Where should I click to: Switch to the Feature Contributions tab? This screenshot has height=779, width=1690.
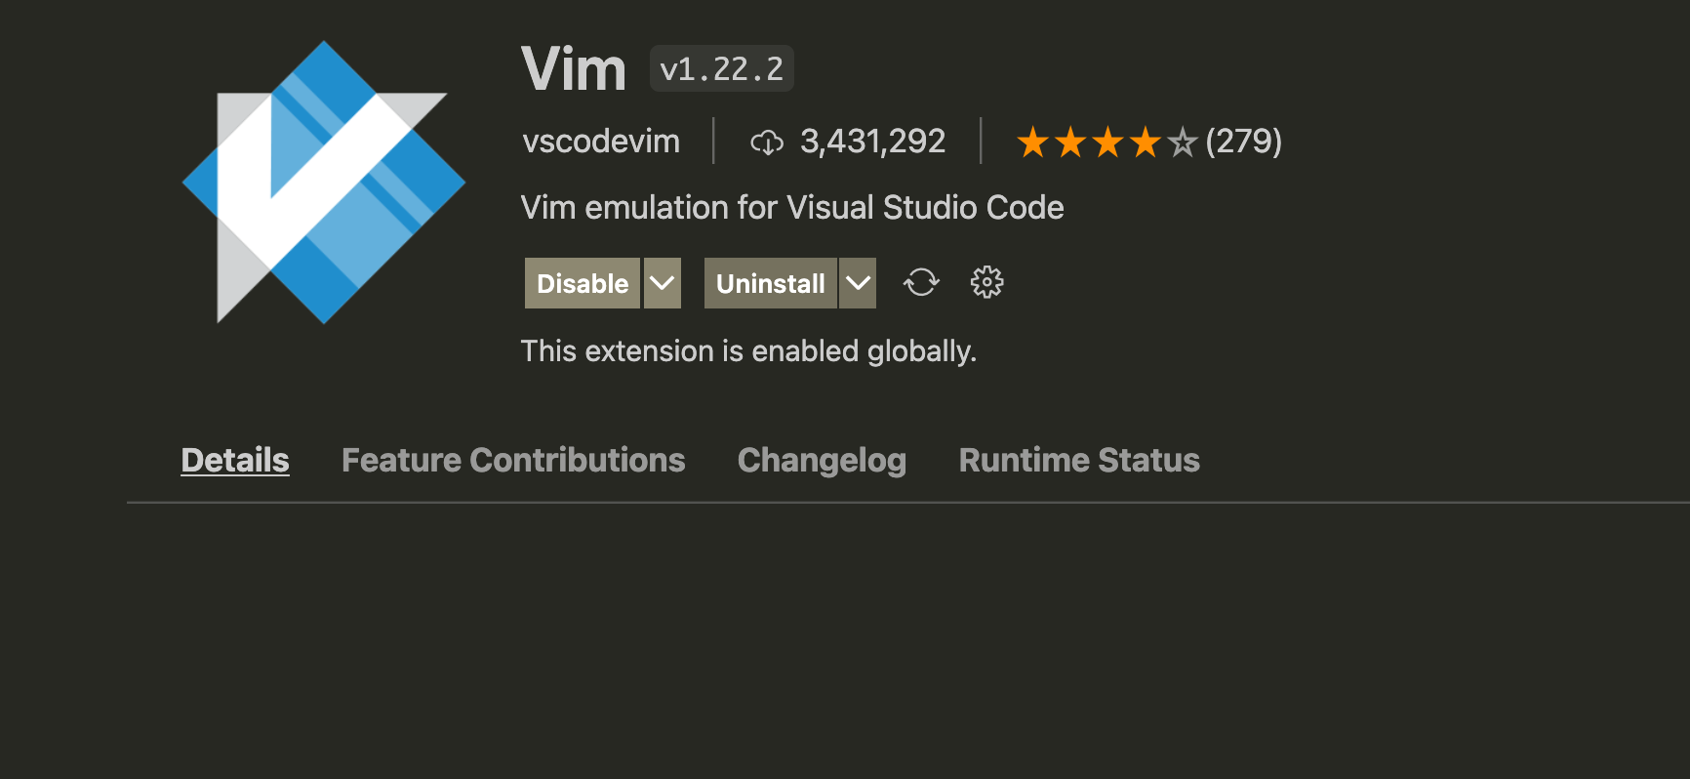tap(512, 460)
